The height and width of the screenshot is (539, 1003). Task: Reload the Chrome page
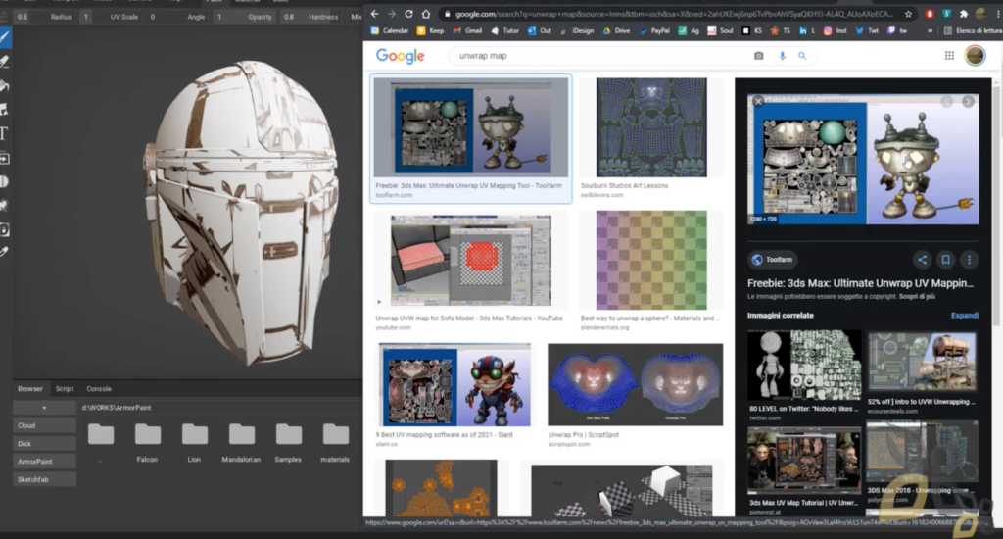point(408,14)
